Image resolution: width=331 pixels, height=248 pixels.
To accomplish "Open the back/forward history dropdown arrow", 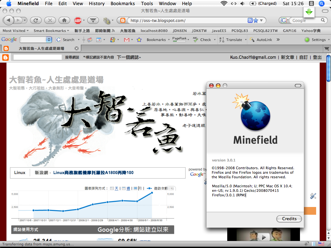I will (x=25, y=20).
